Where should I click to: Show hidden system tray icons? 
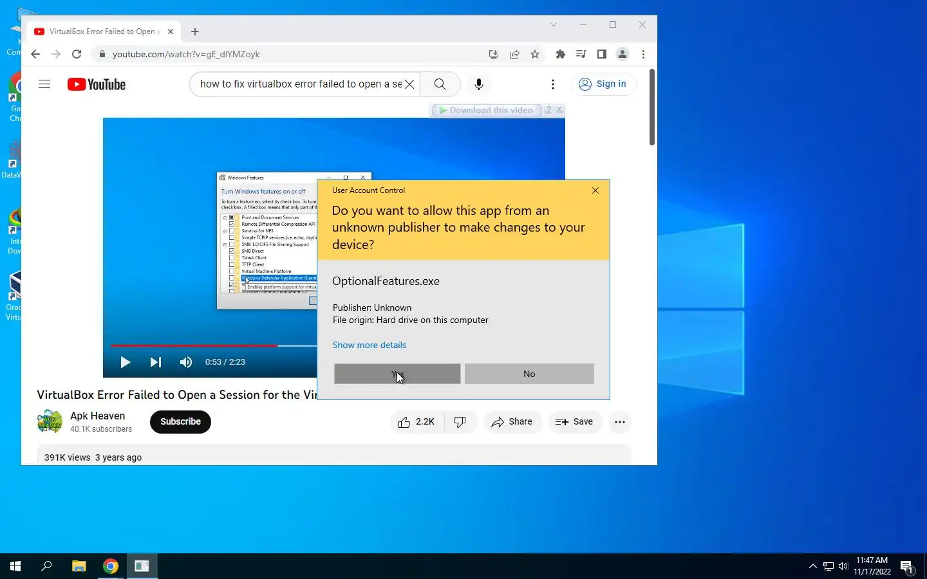(x=812, y=566)
